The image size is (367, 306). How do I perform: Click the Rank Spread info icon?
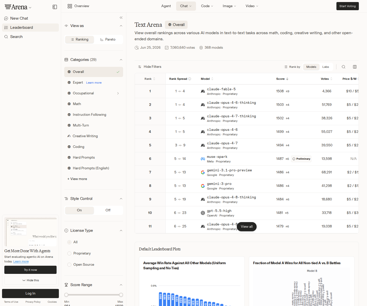[190, 79]
